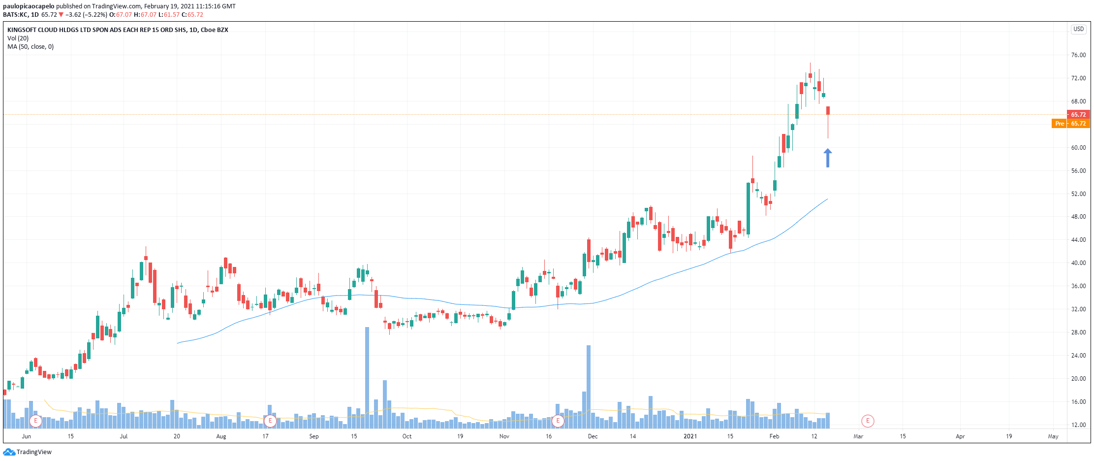The width and height of the screenshot is (1094, 461).
Task: Click the 48.00 price axis label
Action: [1078, 217]
